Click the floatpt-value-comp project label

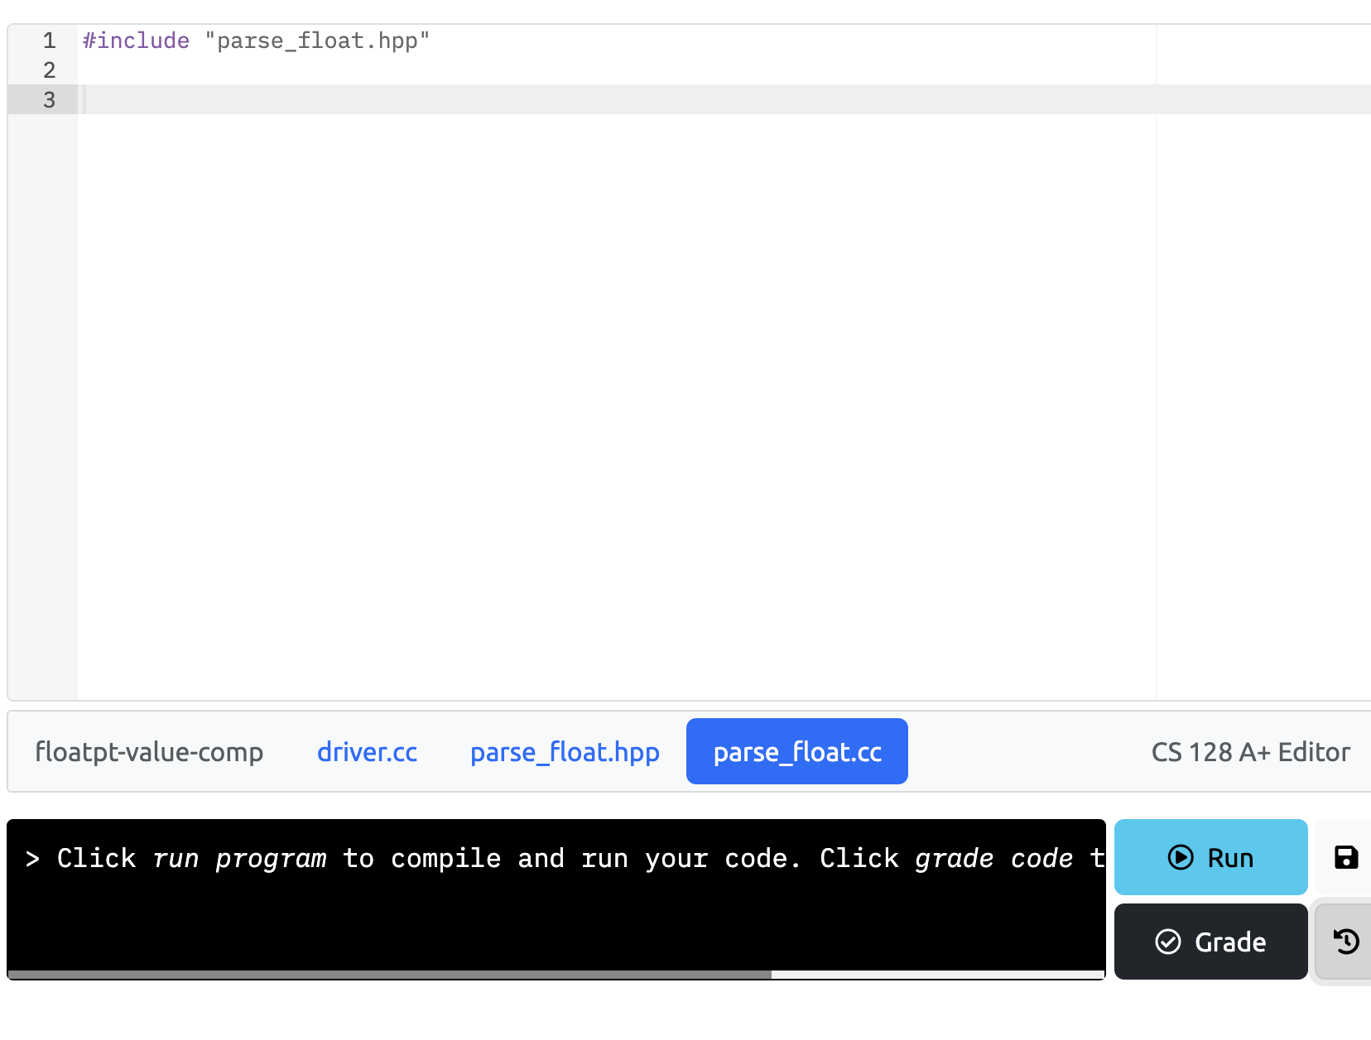(x=150, y=752)
